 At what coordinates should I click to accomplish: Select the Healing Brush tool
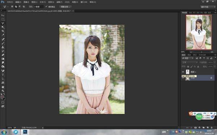(x=3, y=39)
